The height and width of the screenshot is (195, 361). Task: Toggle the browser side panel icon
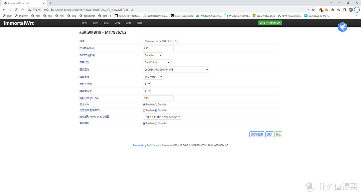pyautogui.click(x=345, y=10)
